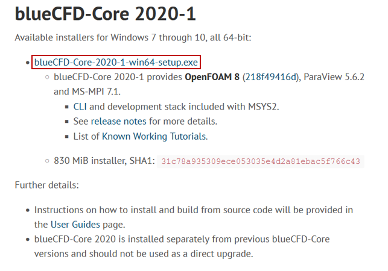Click the 'Instructions on how to install' sentence

pyautogui.click(x=194, y=217)
